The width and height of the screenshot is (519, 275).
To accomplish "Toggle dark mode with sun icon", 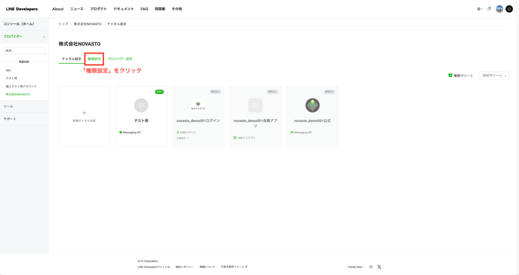I will [509, 9].
